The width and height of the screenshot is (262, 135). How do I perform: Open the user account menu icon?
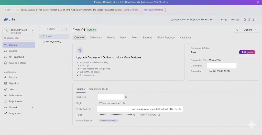pos(254,20)
